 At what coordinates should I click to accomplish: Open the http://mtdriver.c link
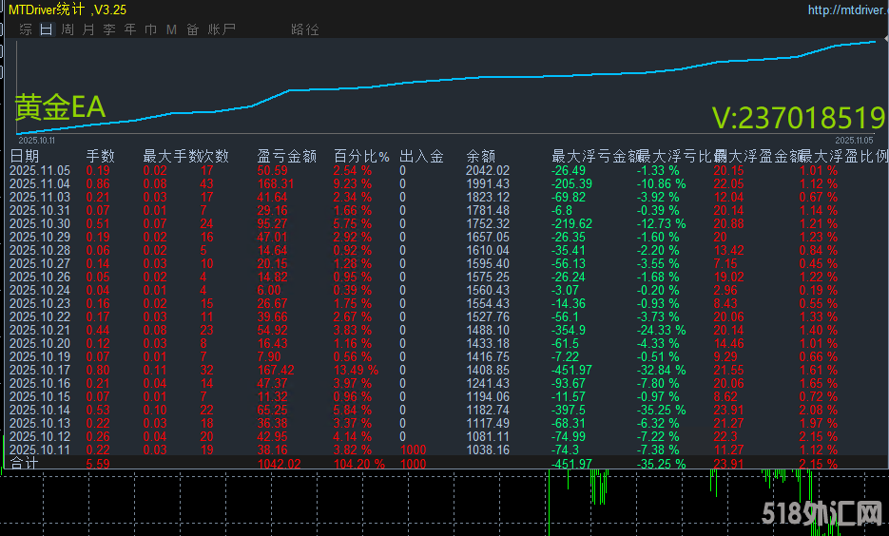pyautogui.click(x=845, y=10)
